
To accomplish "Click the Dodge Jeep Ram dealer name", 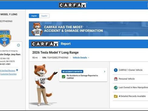I will (10, 54).
